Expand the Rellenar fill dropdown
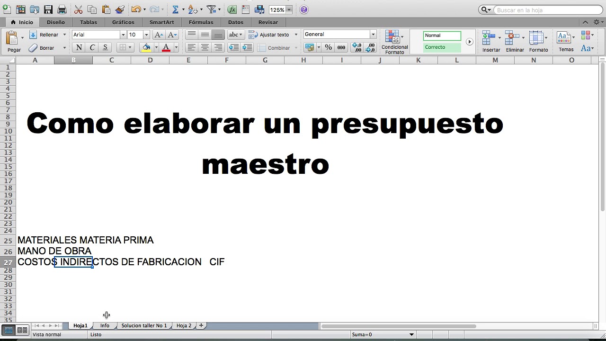The image size is (606, 341). (x=64, y=35)
